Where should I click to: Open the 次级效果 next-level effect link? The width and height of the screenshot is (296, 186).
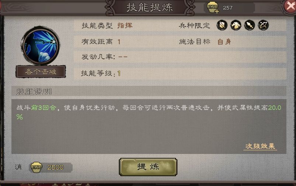(260, 146)
